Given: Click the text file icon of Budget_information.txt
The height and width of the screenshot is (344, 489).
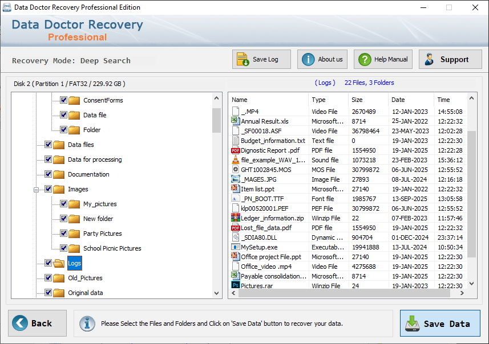Looking at the screenshot, I should [x=236, y=141].
